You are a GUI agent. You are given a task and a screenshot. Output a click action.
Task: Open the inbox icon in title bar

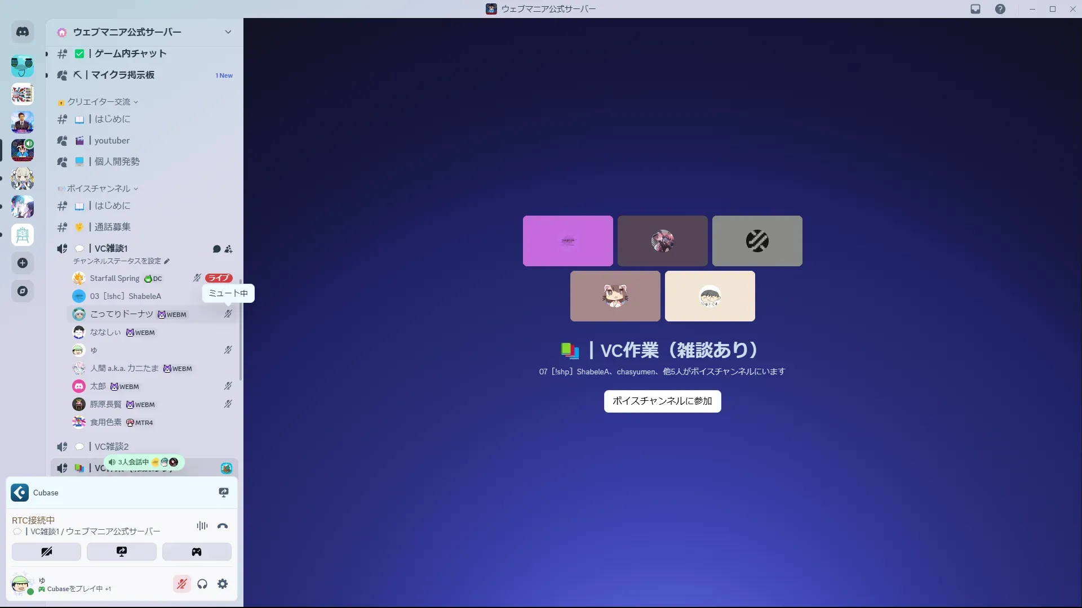pos(975,9)
